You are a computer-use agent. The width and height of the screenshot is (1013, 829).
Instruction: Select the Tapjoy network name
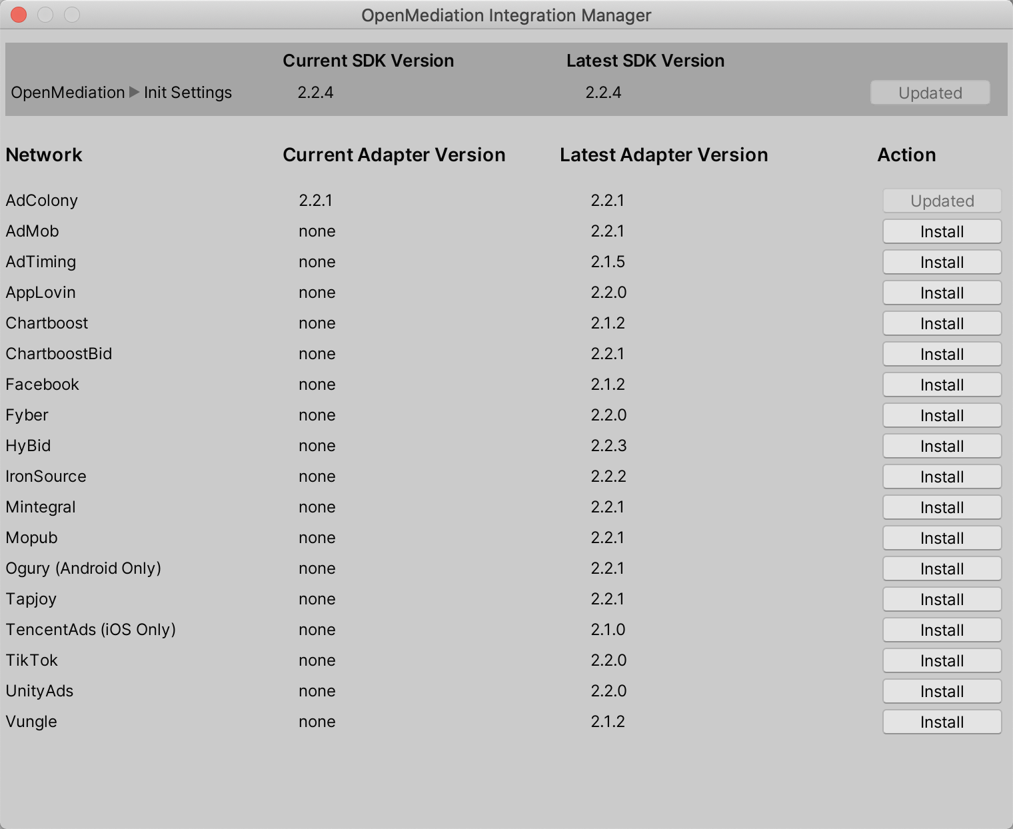[31, 599]
